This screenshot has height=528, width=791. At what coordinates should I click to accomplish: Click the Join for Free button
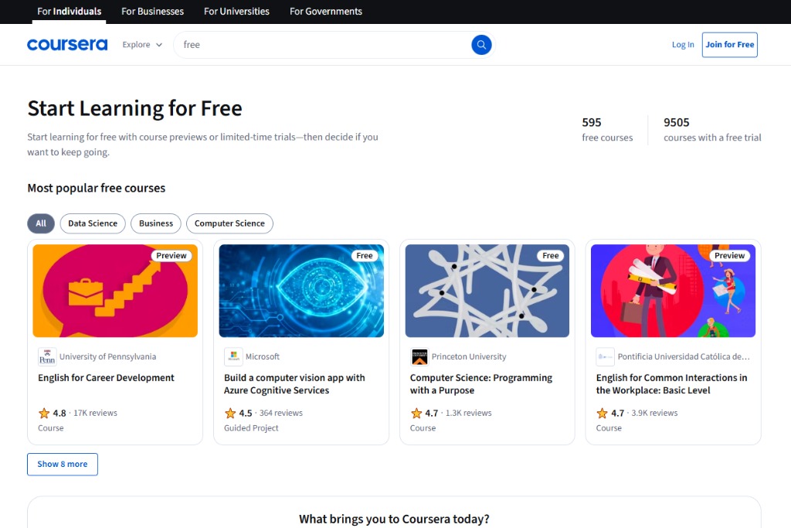[729, 45]
